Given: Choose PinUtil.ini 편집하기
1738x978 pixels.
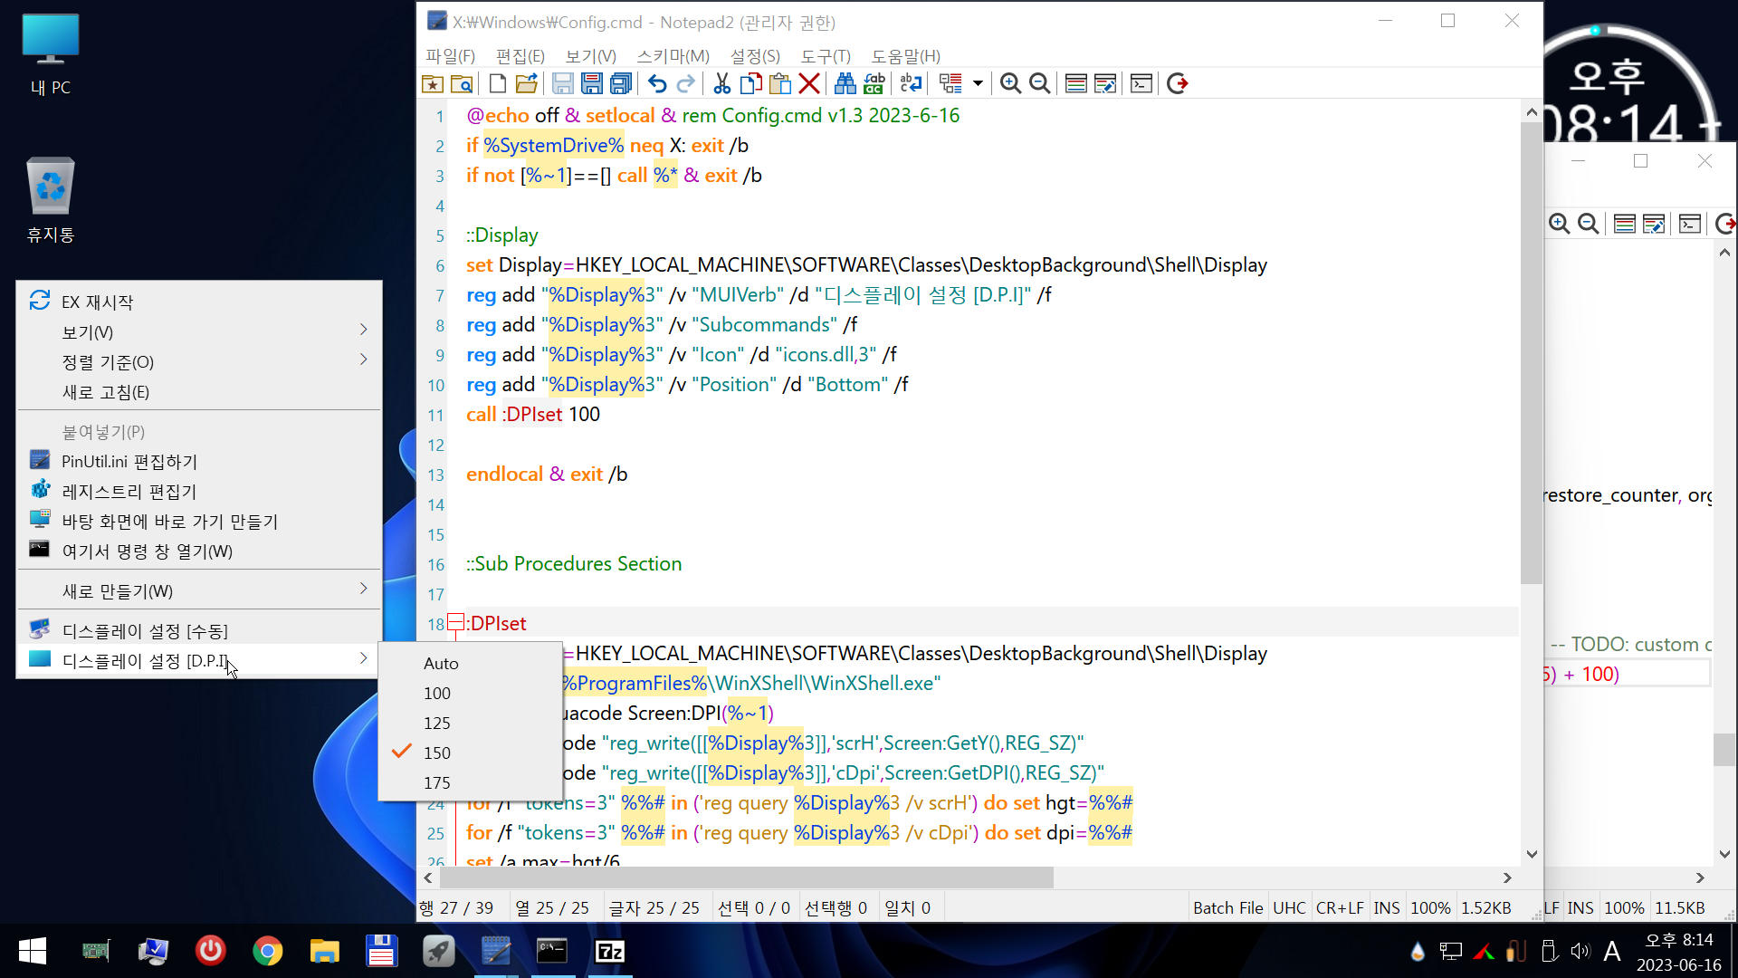Looking at the screenshot, I should click(x=199, y=461).
